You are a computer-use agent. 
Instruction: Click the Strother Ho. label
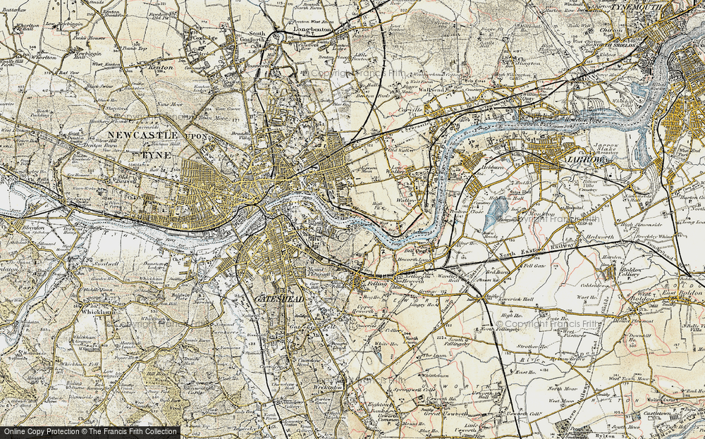tap(532, 347)
